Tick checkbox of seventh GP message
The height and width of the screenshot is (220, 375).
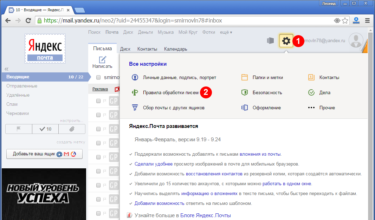(98, 185)
